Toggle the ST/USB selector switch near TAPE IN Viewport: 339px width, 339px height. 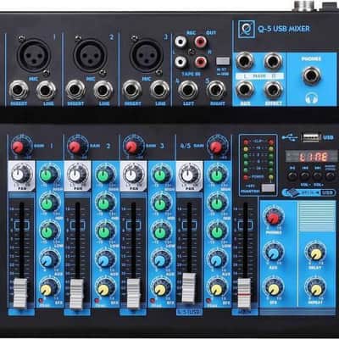[x=223, y=61]
